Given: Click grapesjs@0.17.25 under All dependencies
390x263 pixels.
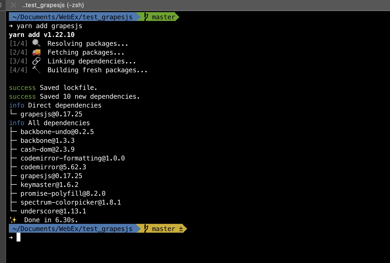Looking at the screenshot, I should [x=51, y=176].
